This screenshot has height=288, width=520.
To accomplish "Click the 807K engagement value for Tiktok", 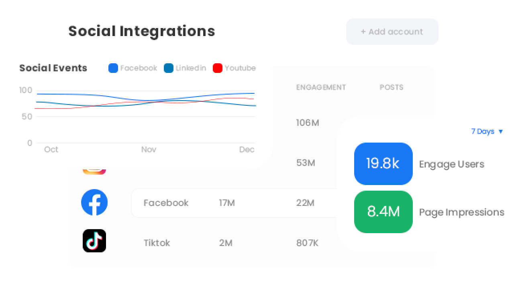I will tap(307, 243).
